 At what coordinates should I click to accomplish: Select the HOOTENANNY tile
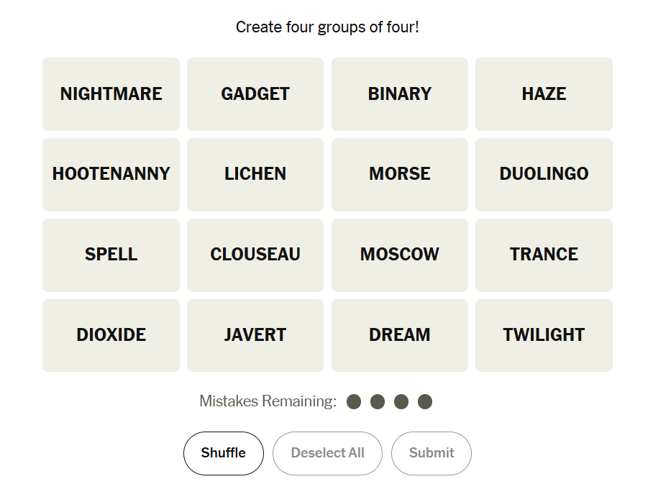tap(111, 174)
